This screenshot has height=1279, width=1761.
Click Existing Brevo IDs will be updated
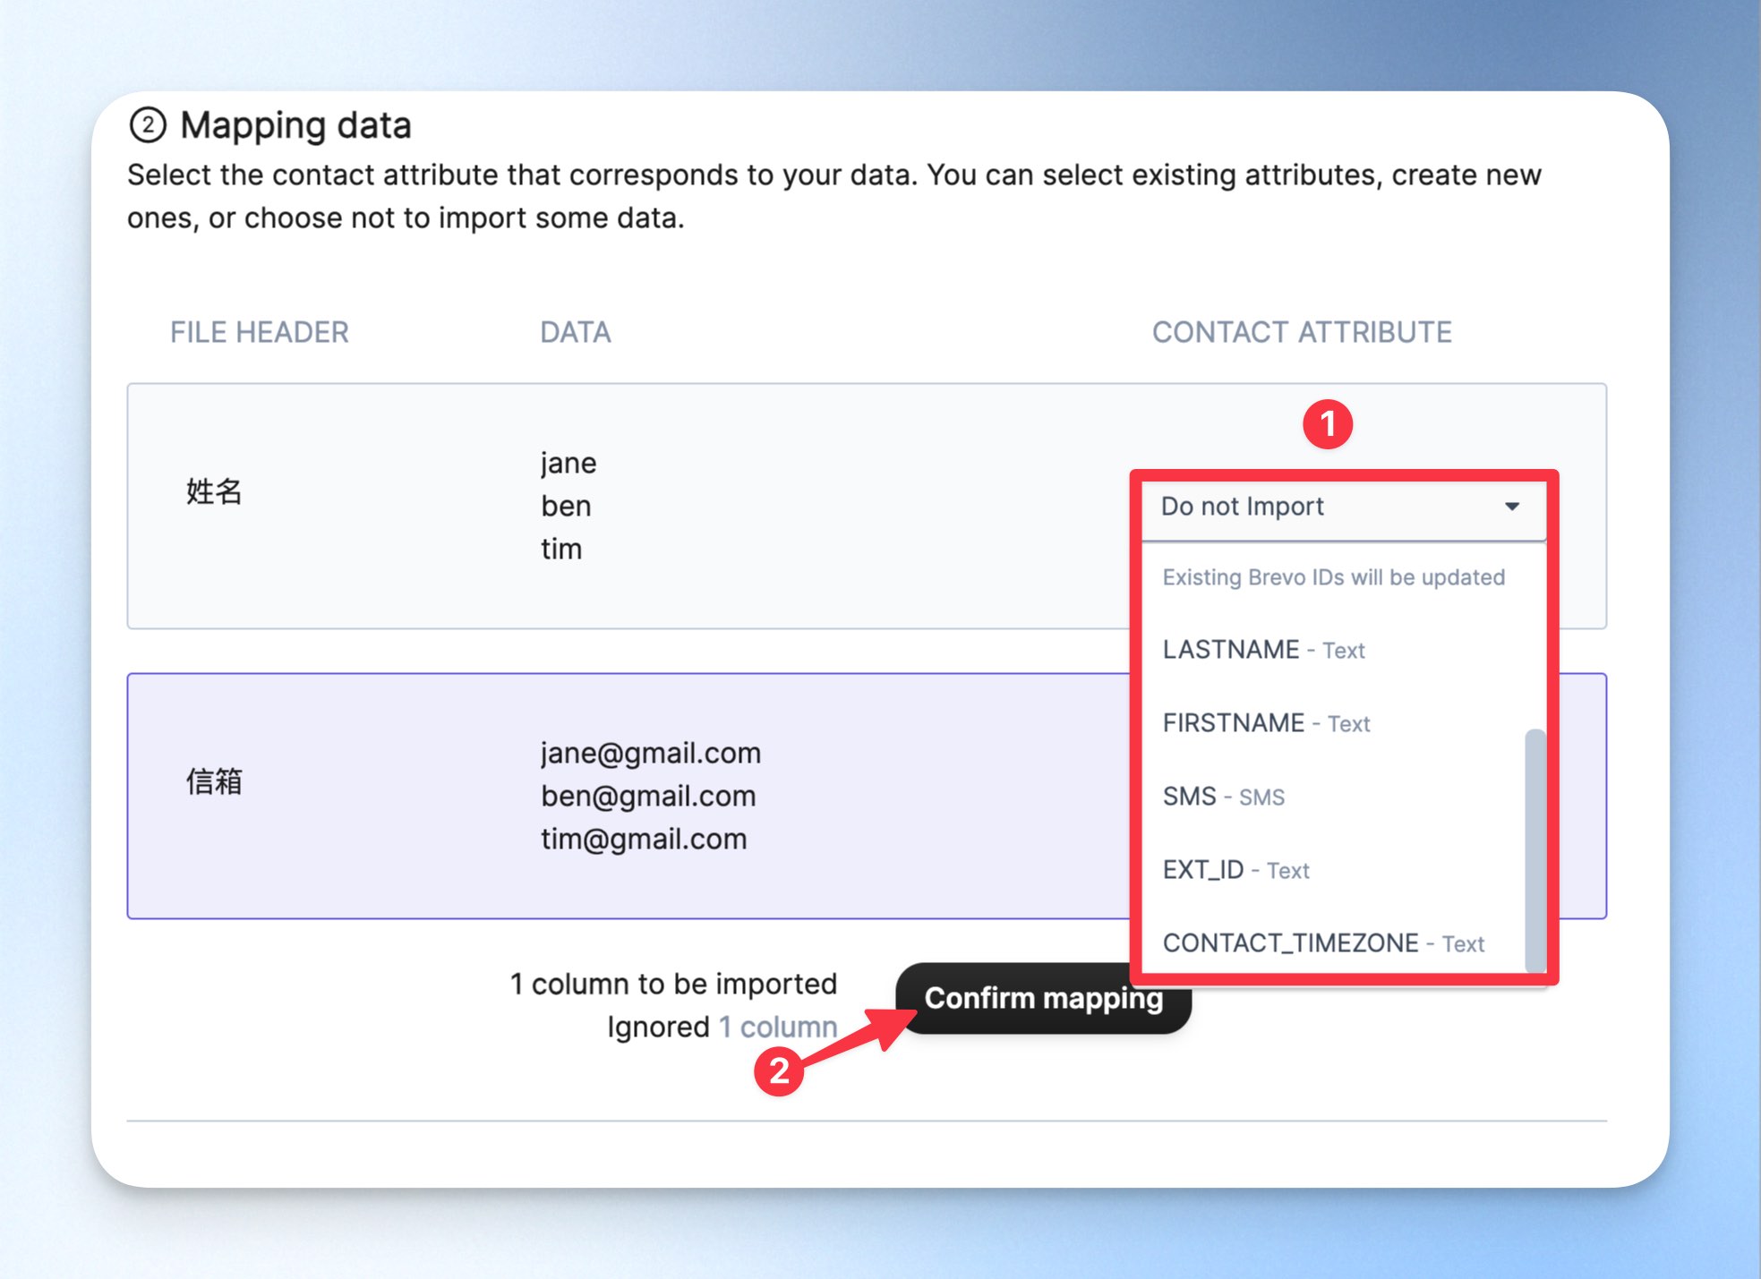click(x=1333, y=577)
